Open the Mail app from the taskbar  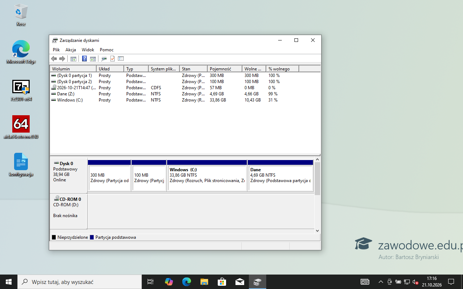coord(240,282)
